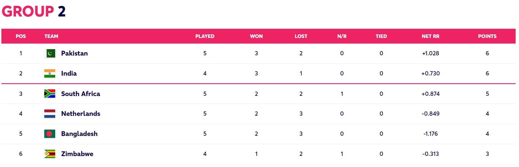Click the N/R column header

(342, 36)
